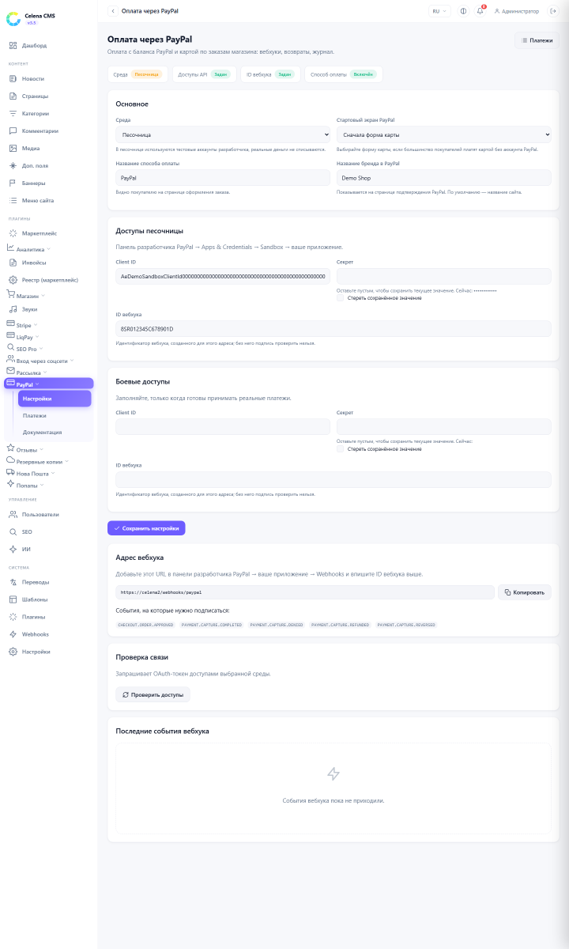Click Боевые доступы Секрет field
This screenshot has height=949, width=569.
click(444, 427)
